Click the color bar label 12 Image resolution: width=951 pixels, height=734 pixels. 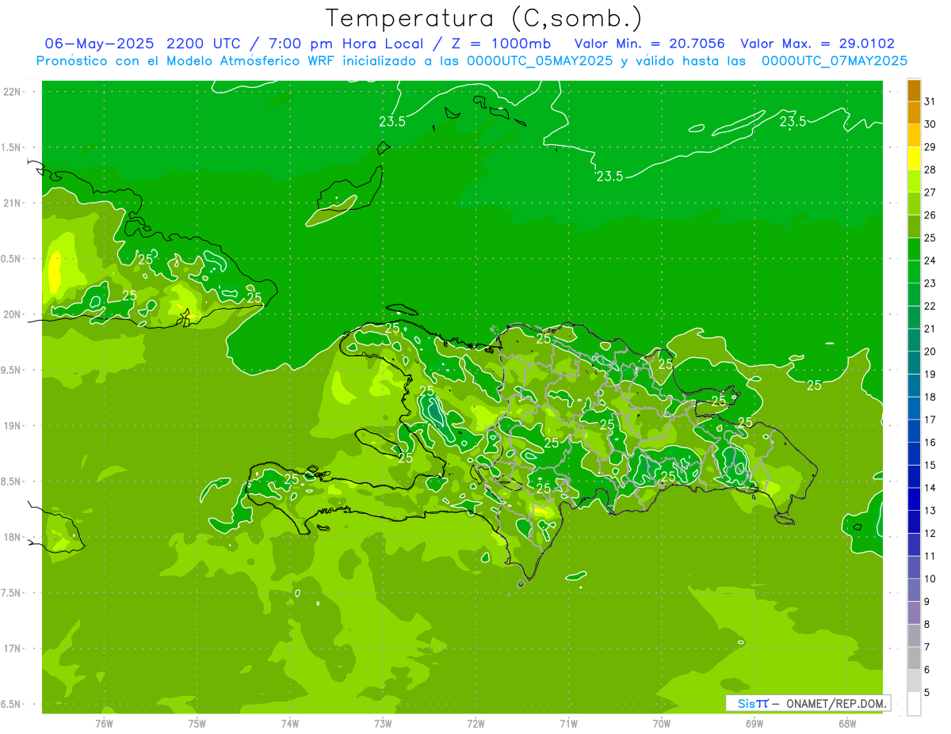(930, 533)
